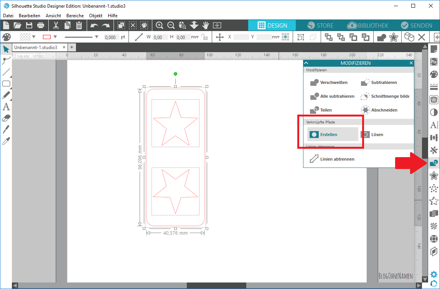Screen dimensions: 440x289
Task: Collapse the Modifizieren panel with chevron
Action: (306, 63)
